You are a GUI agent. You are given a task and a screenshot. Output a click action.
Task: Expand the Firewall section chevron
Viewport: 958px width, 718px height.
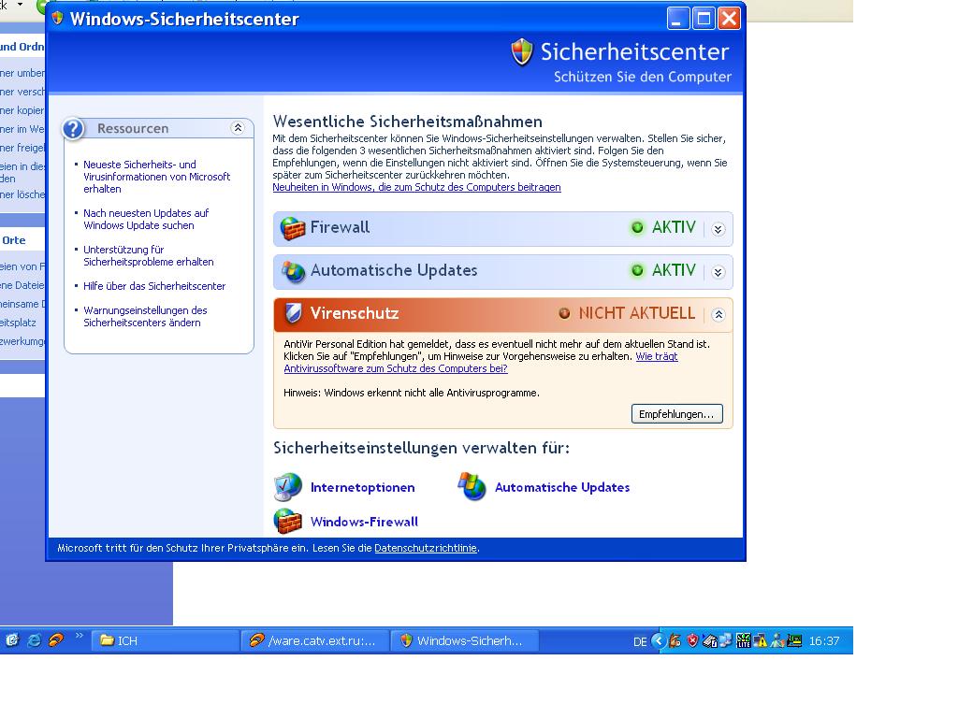[x=718, y=229]
